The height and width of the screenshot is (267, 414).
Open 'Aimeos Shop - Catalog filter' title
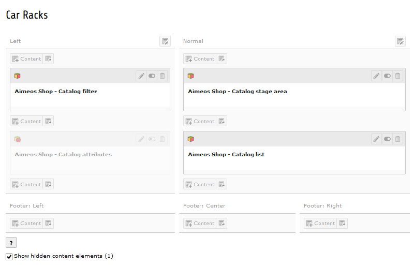pyautogui.click(x=56, y=92)
